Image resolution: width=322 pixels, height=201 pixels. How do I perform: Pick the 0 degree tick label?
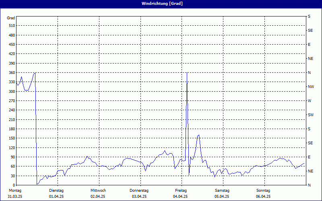(x=14, y=185)
